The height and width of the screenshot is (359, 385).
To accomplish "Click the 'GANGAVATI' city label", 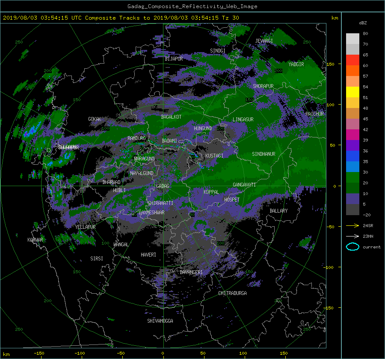I will (244, 185).
